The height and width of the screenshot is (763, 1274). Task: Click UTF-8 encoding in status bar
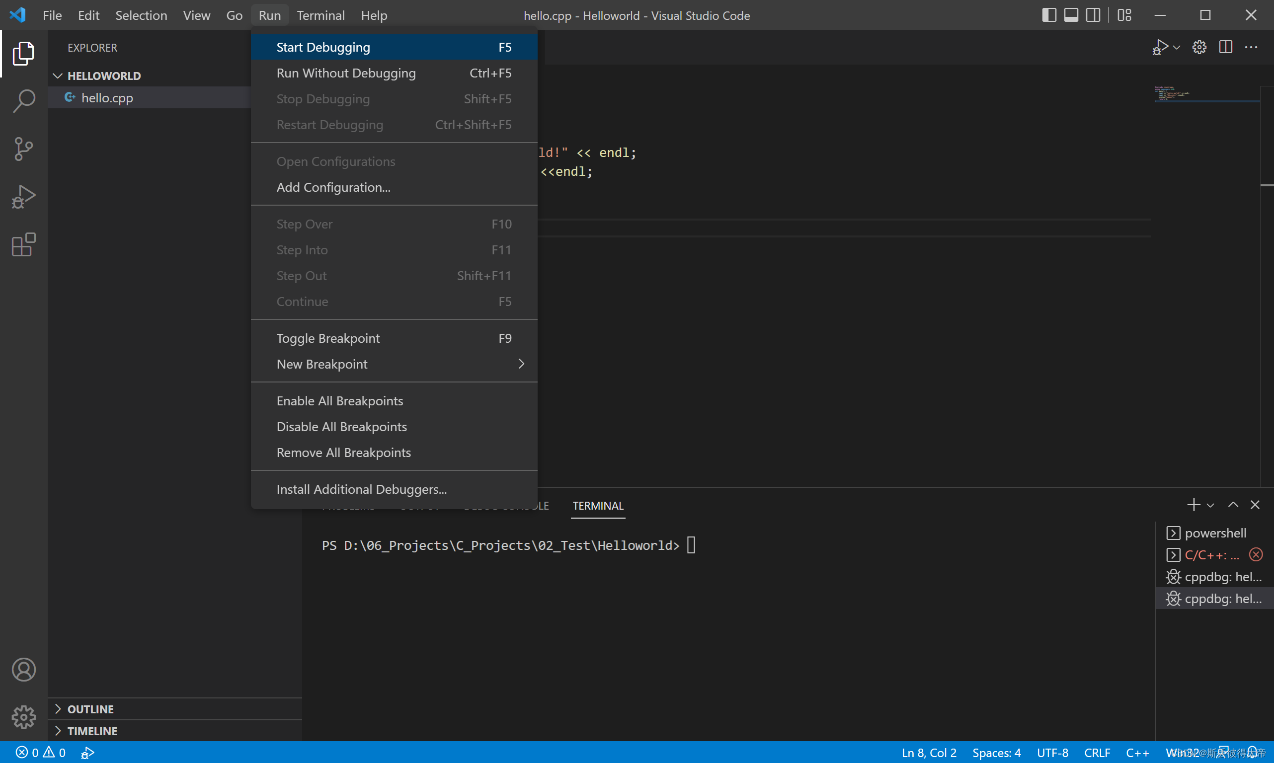pyautogui.click(x=1052, y=753)
